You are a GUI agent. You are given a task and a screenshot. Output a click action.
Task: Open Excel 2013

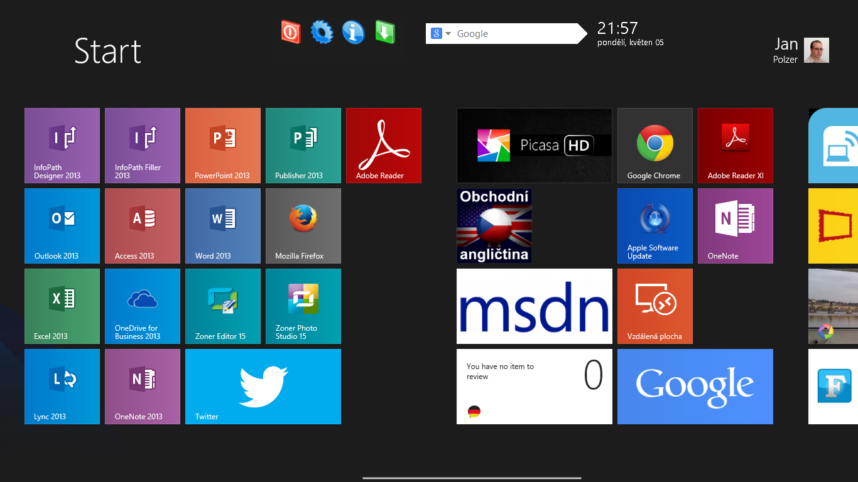tap(62, 306)
